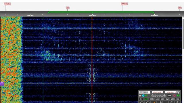The image size is (184, 103).
Task: Zoom in waterfall with plus magnifier icon
Action: pyautogui.click(x=142, y=102)
